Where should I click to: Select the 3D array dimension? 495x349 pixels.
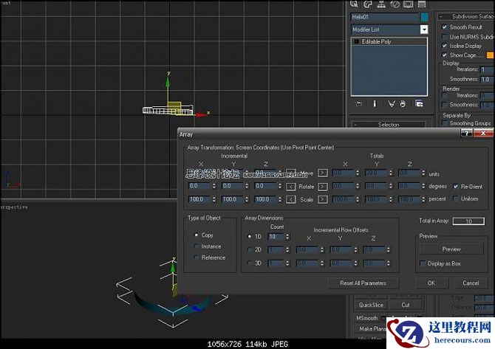[x=250, y=263]
